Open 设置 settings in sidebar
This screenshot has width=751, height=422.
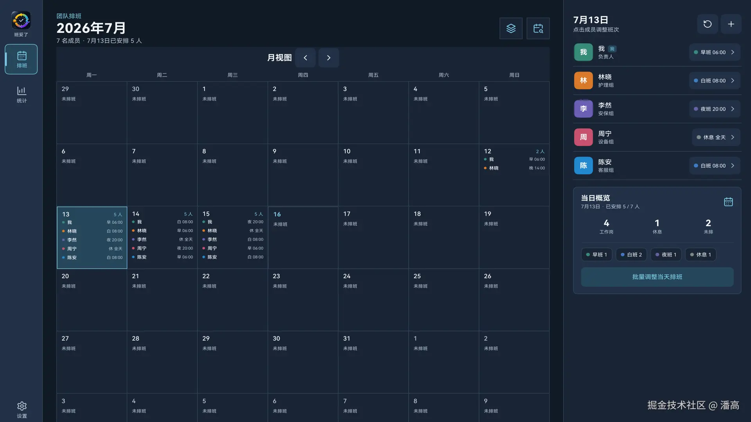pyautogui.click(x=22, y=409)
